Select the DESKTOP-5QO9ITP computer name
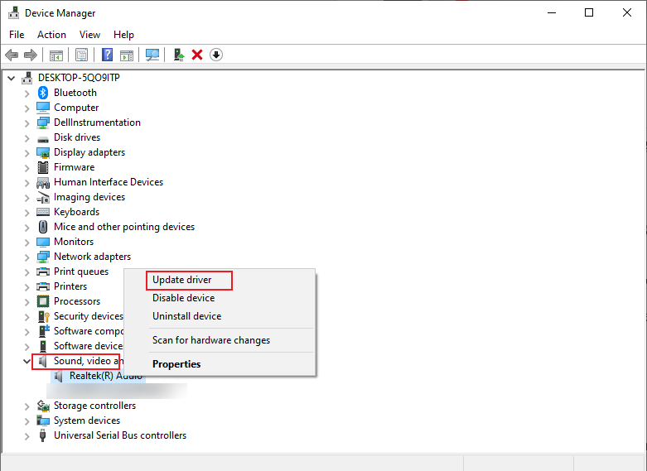Viewport: 647px width, 471px height. pos(79,78)
